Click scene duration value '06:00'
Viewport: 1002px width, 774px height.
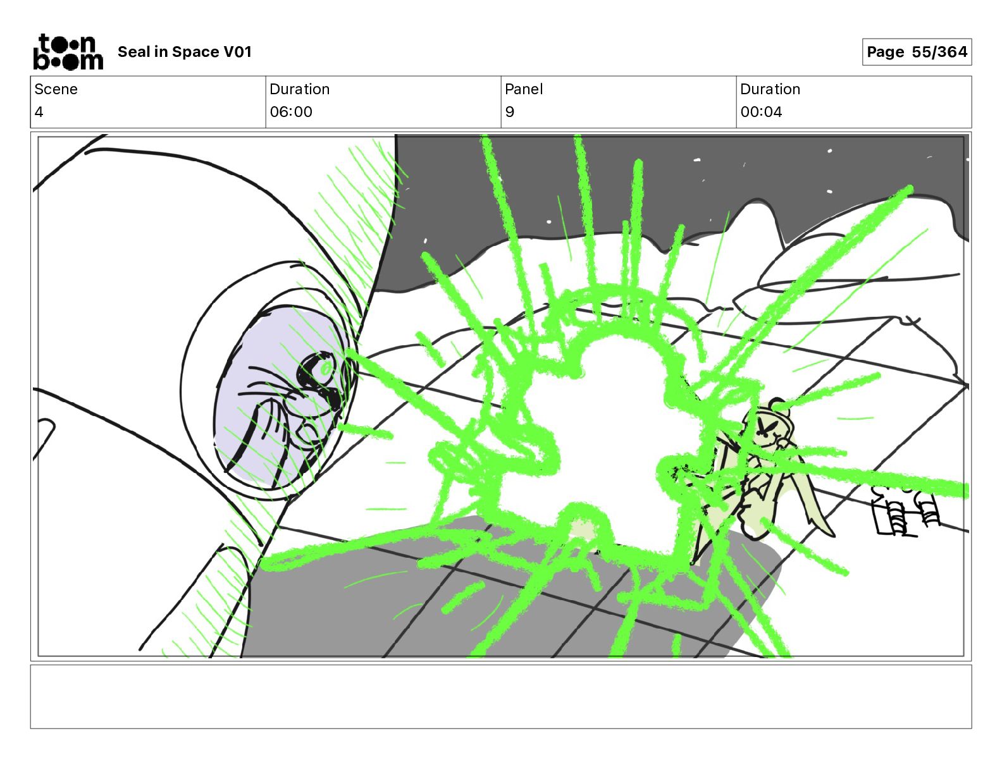tap(291, 112)
